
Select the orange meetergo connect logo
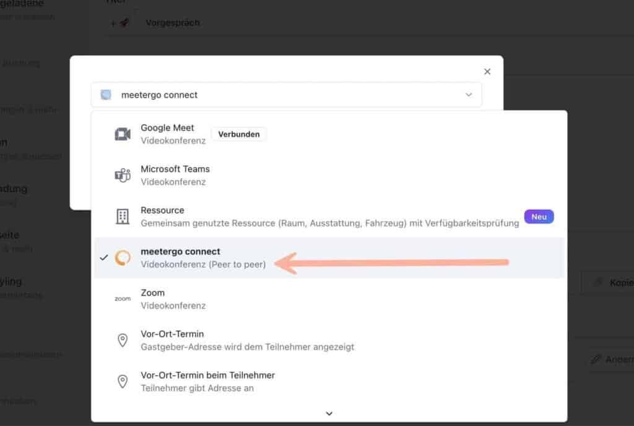pyautogui.click(x=122, y=257)
